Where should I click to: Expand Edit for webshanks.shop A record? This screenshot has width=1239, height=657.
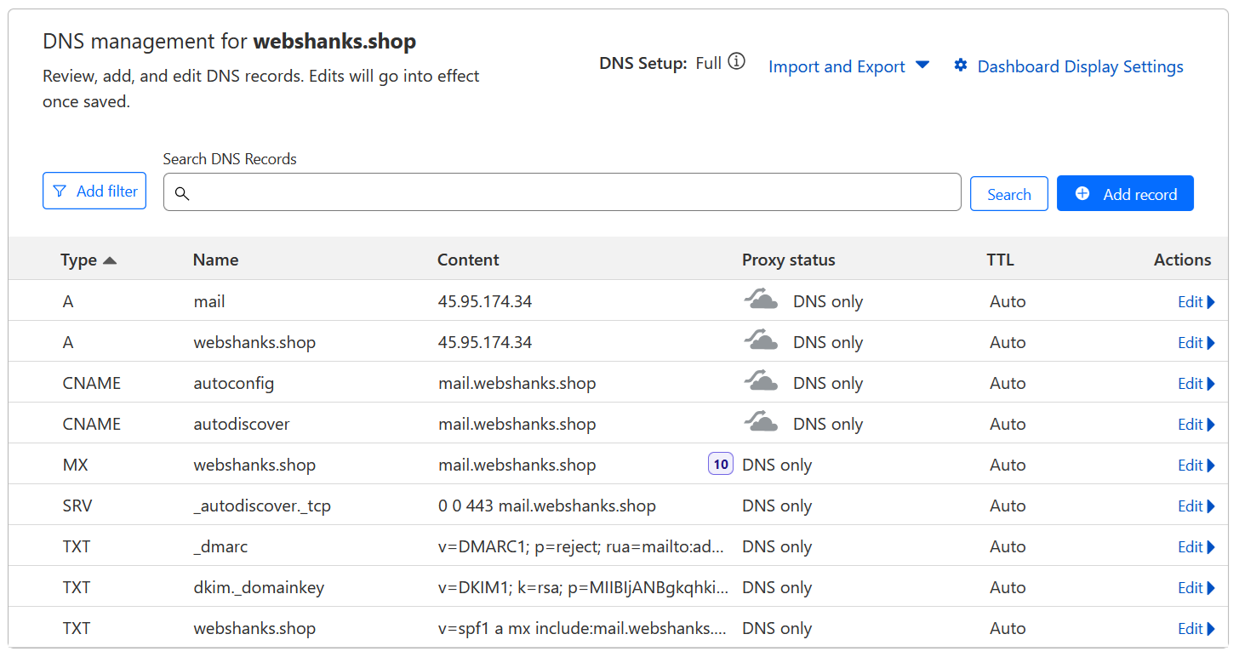click(1196, 342)
